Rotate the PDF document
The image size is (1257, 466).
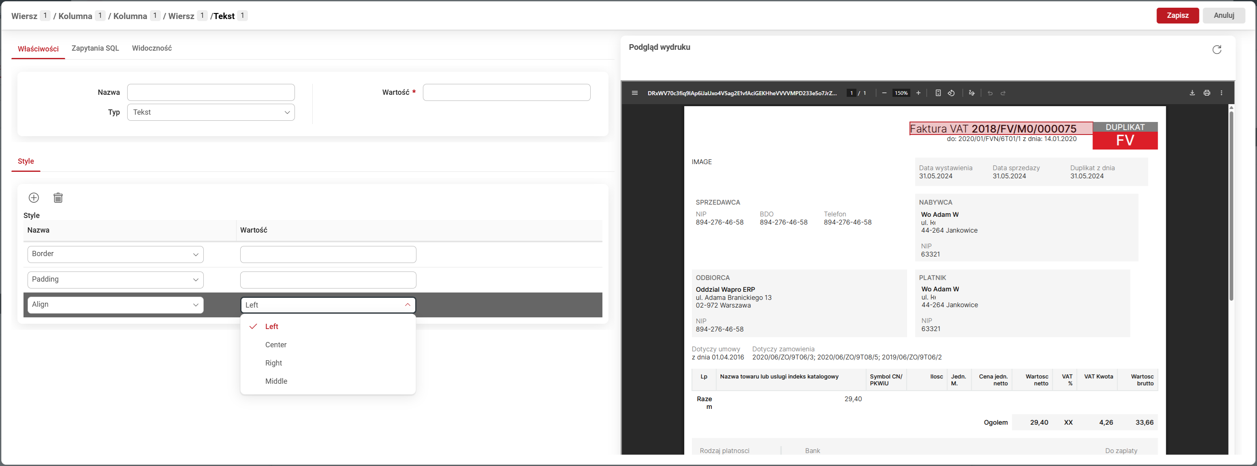tap(951, 93)
